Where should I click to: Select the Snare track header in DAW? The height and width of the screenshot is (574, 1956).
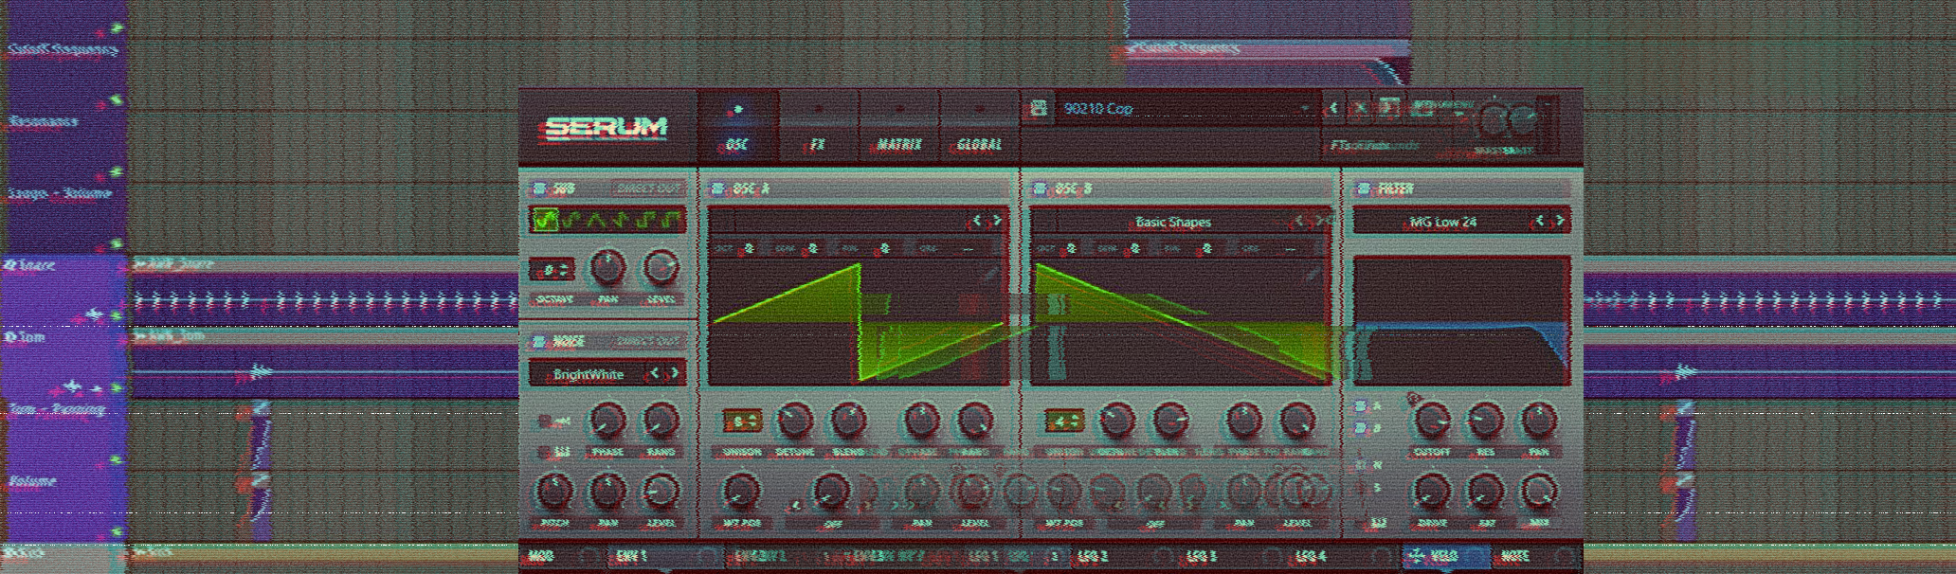point(63,291)
